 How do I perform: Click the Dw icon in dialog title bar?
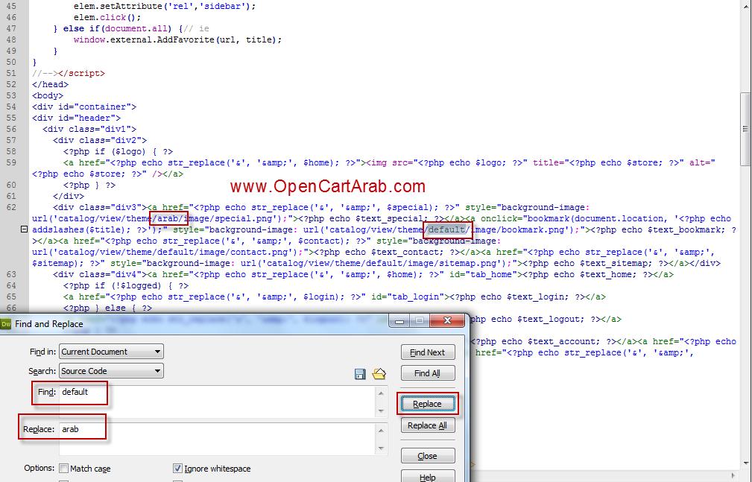pos(6,324)
